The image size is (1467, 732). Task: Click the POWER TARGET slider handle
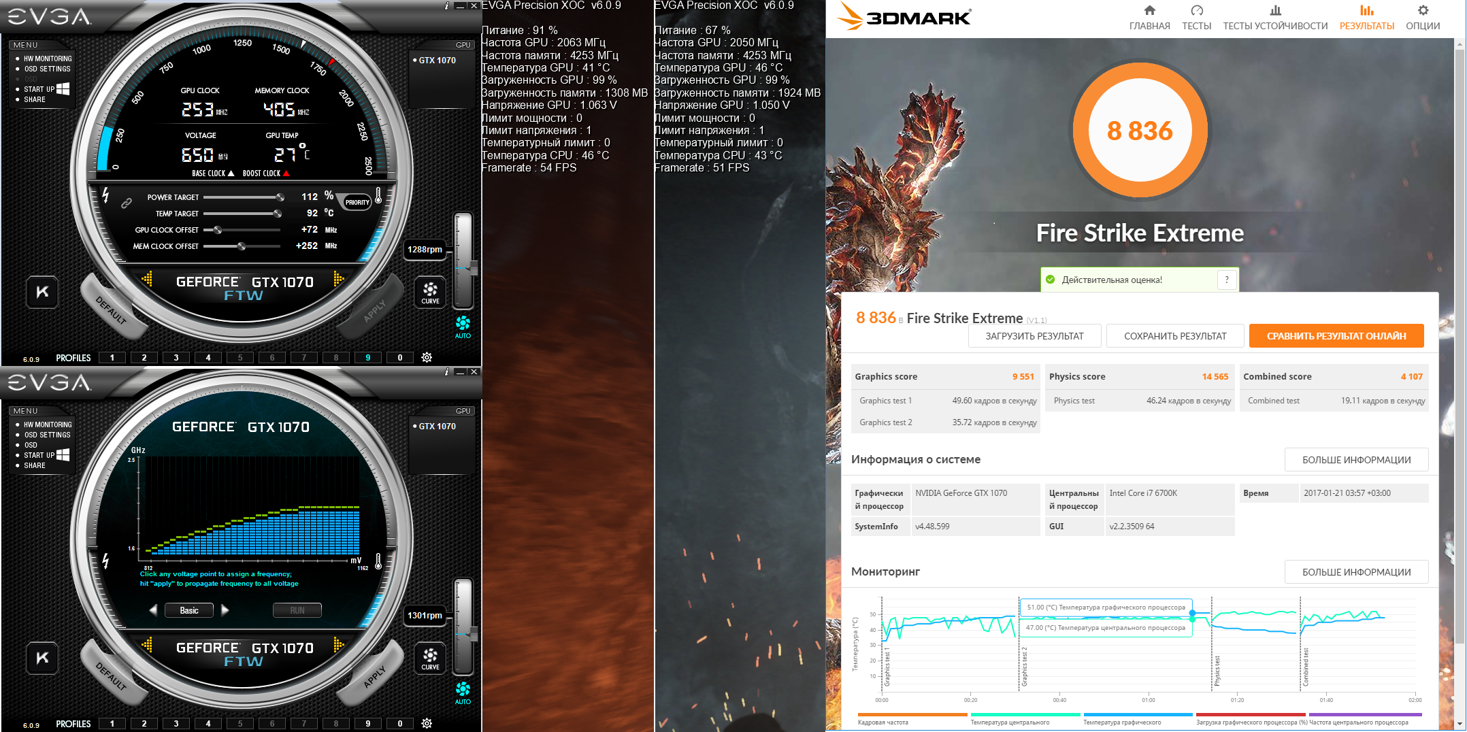280,197
